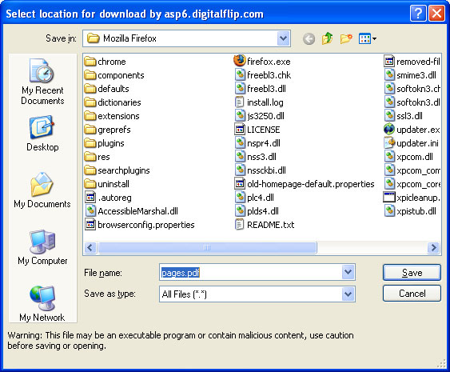This screenshot has height=372, width=450.
Task: Click the Cancel button
Action: (412, 294)
